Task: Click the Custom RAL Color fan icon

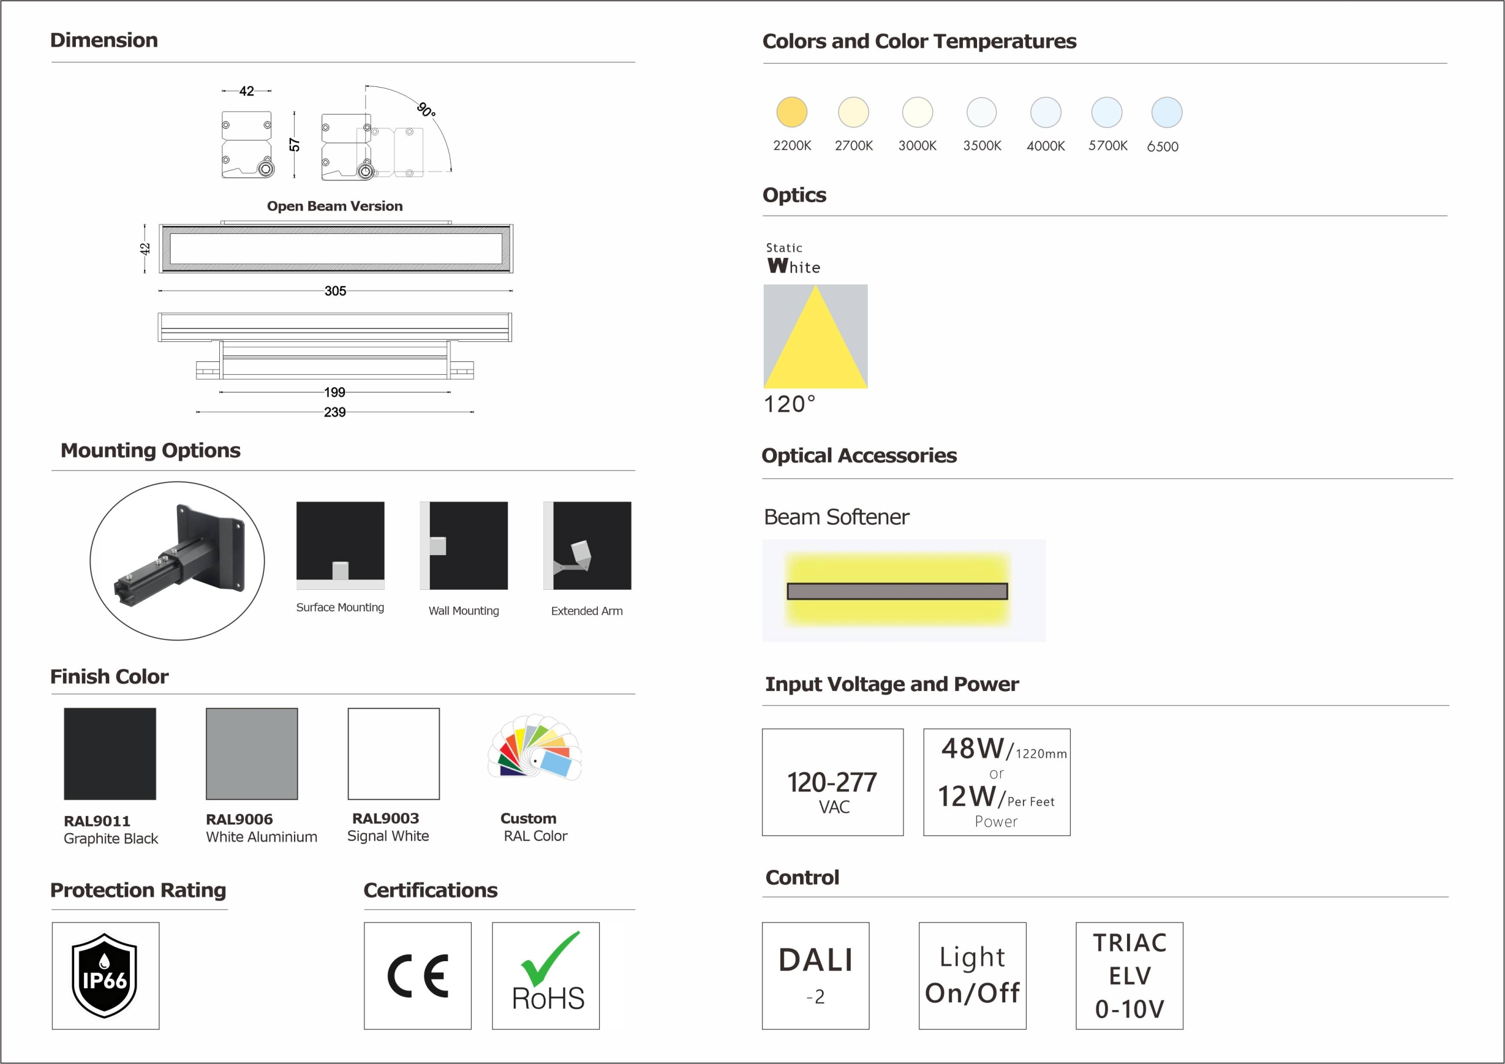Action: 534,747
